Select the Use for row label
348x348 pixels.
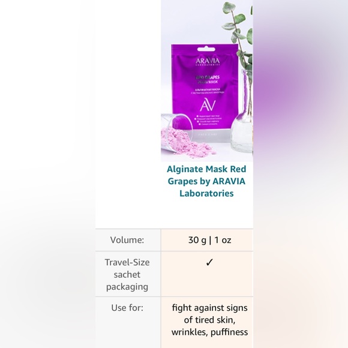[x=127, y=308]
